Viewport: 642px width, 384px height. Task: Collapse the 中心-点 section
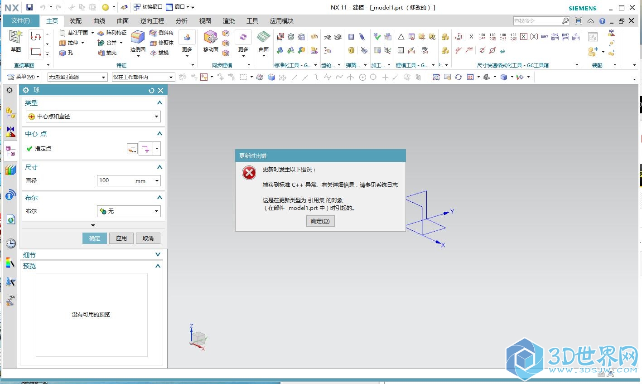click(x=159, y=134)
